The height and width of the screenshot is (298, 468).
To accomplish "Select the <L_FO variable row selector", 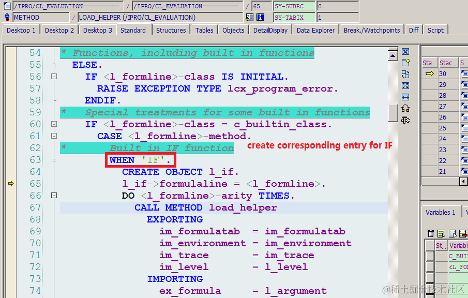I will 430,266.
